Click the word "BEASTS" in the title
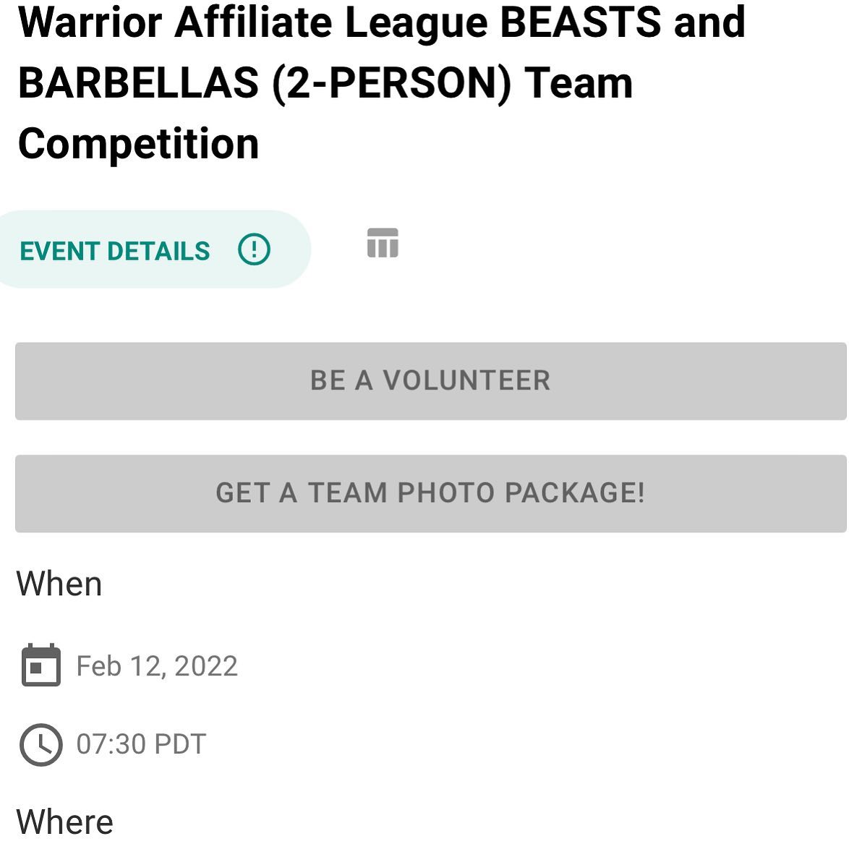The height and width of the screenshot is (849, 849). point(581,22)
